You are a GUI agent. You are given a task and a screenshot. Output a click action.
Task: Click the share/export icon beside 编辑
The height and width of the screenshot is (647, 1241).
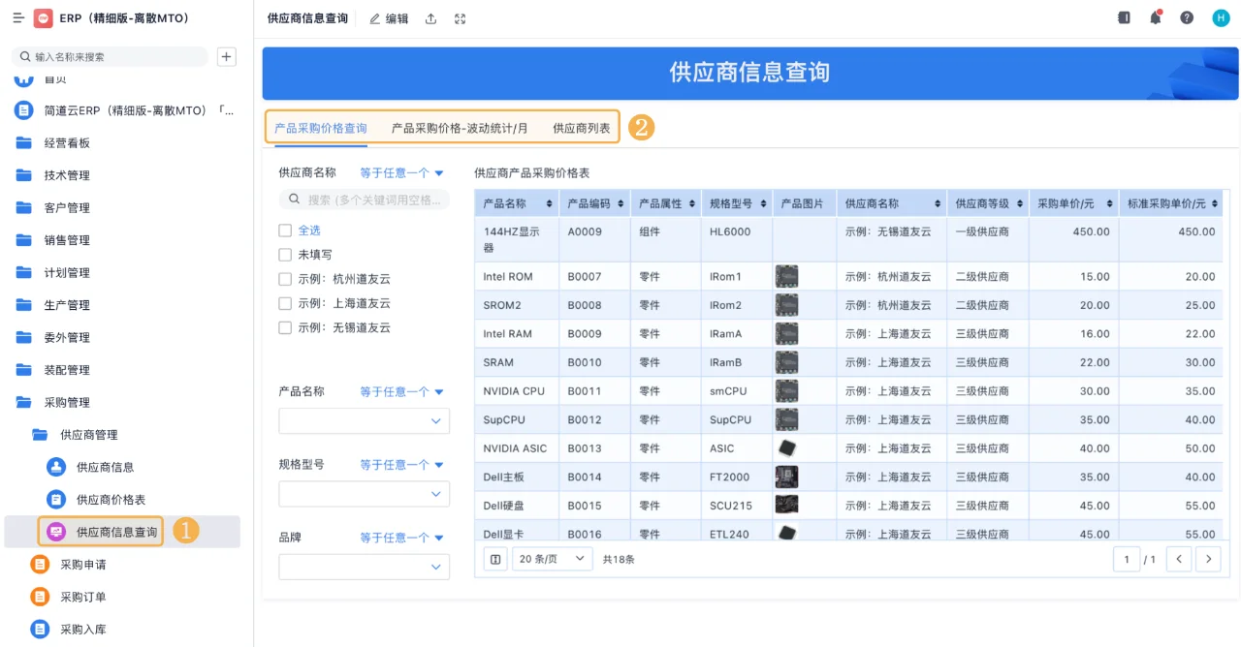pos(432,18)
